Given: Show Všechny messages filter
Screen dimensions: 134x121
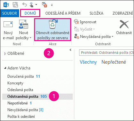Looking at the screenshot, I should coord(88,62).
